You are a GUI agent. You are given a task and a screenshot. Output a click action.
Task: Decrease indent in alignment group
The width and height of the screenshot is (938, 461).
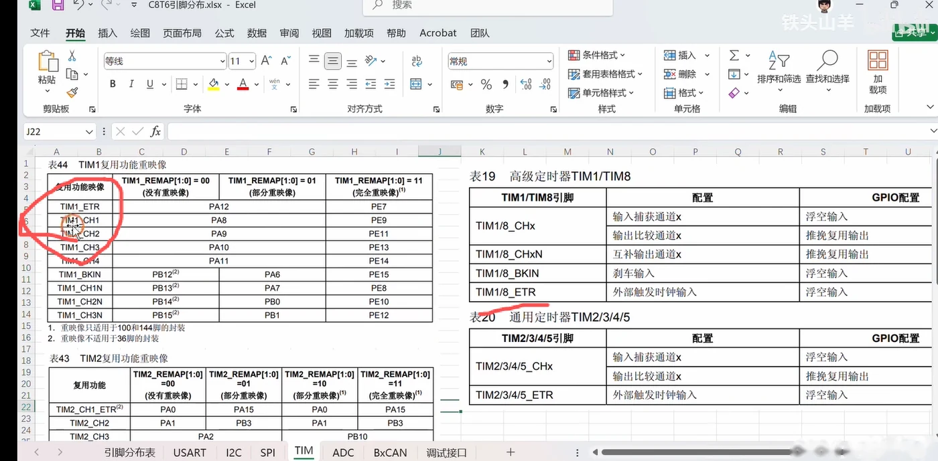[x=371, y=84]
